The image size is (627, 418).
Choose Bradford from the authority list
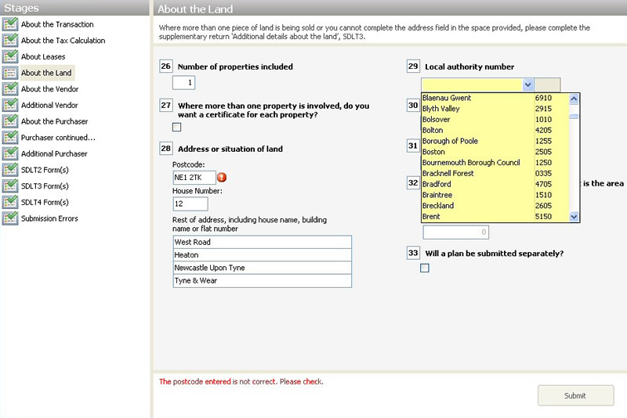tap(495, 184)
